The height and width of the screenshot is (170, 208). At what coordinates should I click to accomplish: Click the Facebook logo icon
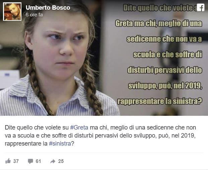click(x=201, y=7)
